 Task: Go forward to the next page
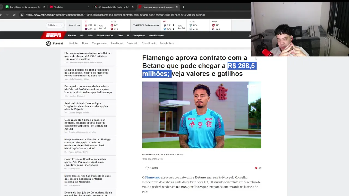7,15
